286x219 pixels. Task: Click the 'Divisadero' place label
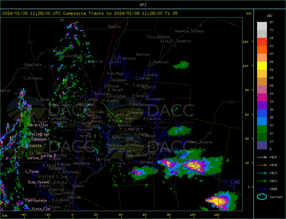tap(155, 99)
